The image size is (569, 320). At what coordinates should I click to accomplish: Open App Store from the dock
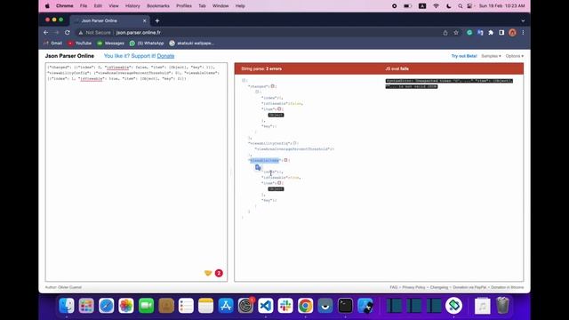pos(226,306)
